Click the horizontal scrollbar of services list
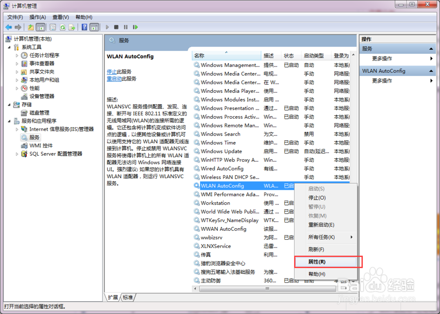The height and width of the screenshot is (314, 440). 268,288
